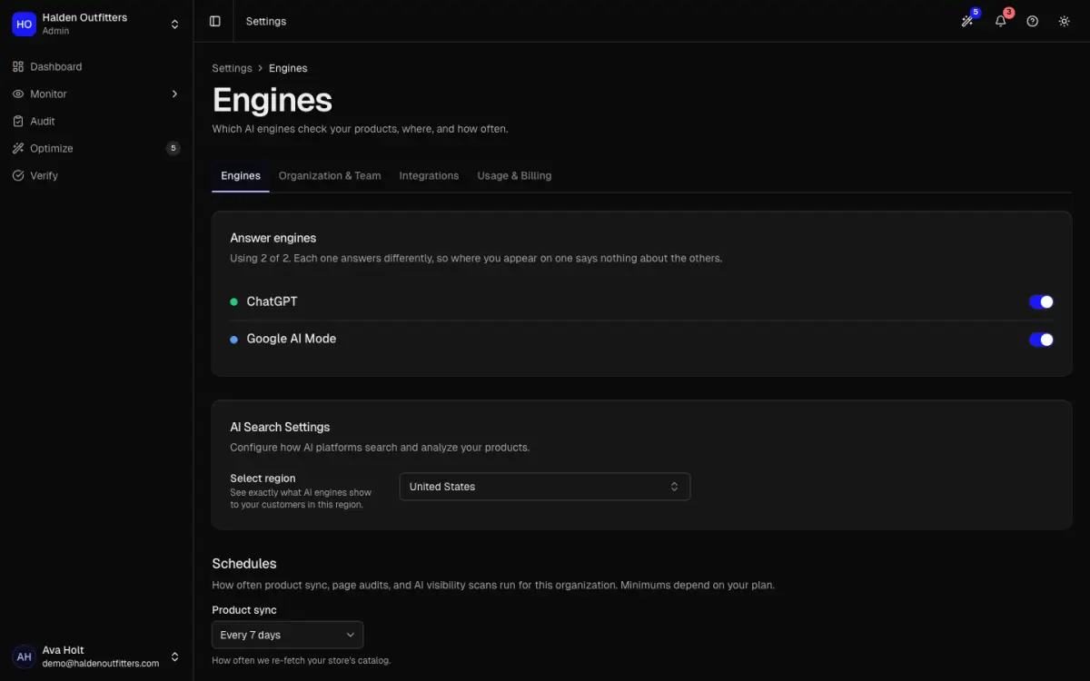Click the Schedules heading
This screenshot has width=1090, height=681.
coord(244,564)
